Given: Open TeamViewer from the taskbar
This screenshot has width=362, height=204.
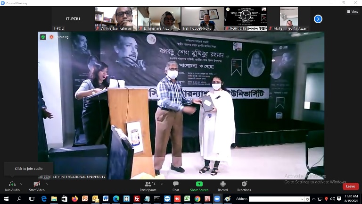Looking at the screenshot, I should 167,199.
